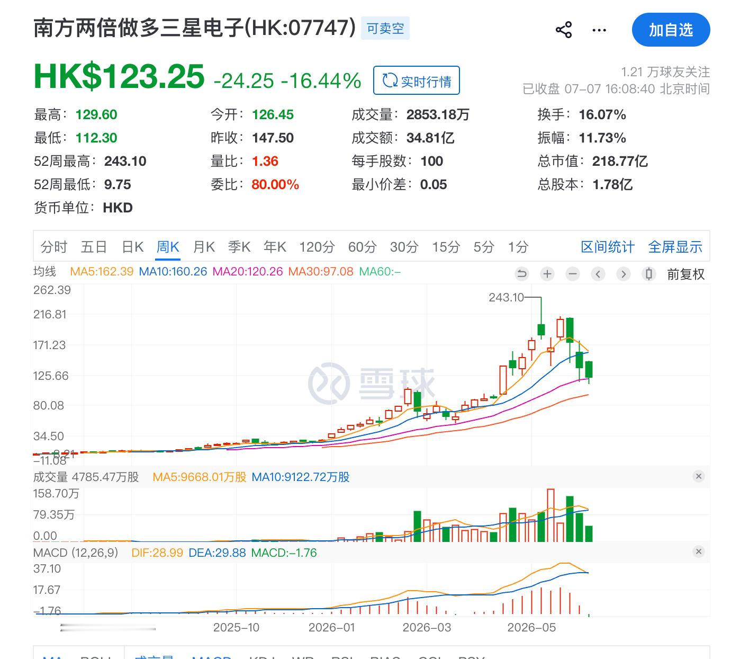Open the three-dot more options menu

(599, 30)
